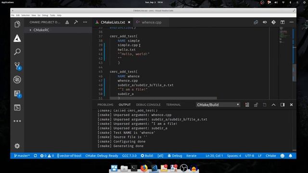308x173 pixels.
Task: Click vector-of-bool in status bar
Action: click(69, 156)
